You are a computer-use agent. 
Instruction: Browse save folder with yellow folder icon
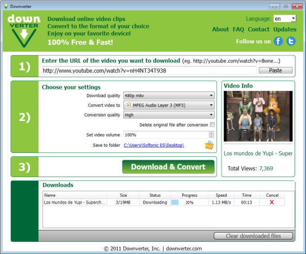pyautogui.click(x=209, y=145)
